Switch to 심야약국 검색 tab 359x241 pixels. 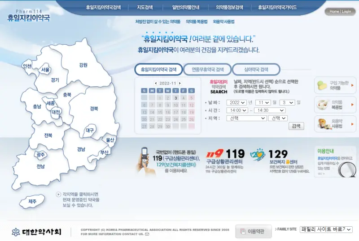[x=256, y=70]
